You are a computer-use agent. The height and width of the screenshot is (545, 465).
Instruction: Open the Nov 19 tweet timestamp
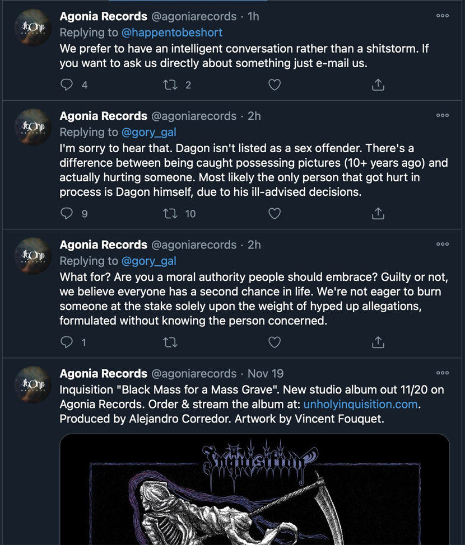click(266, 373)
